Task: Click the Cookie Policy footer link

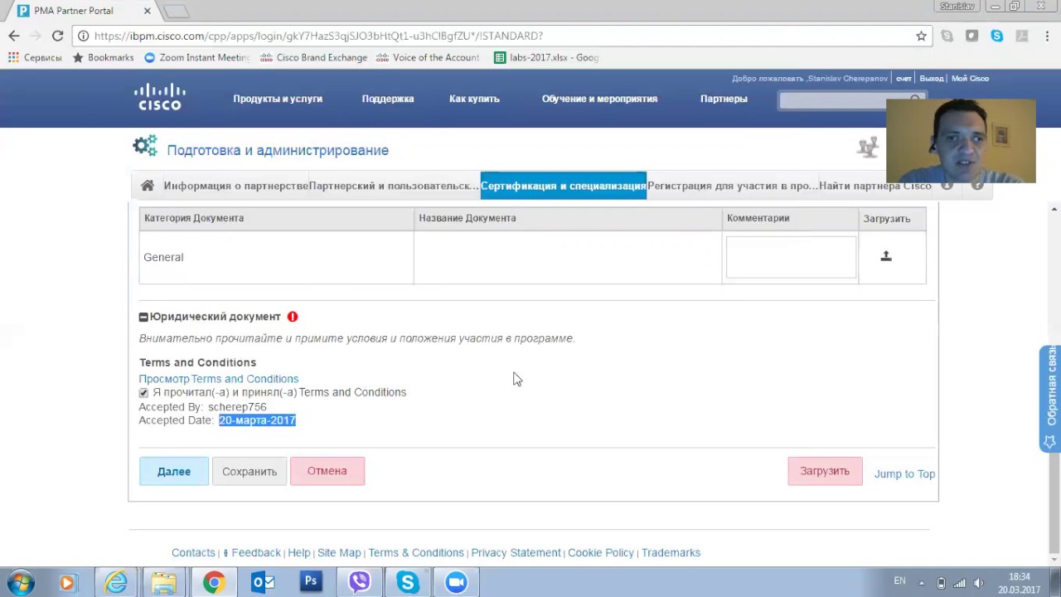Action: pos(601,552)
